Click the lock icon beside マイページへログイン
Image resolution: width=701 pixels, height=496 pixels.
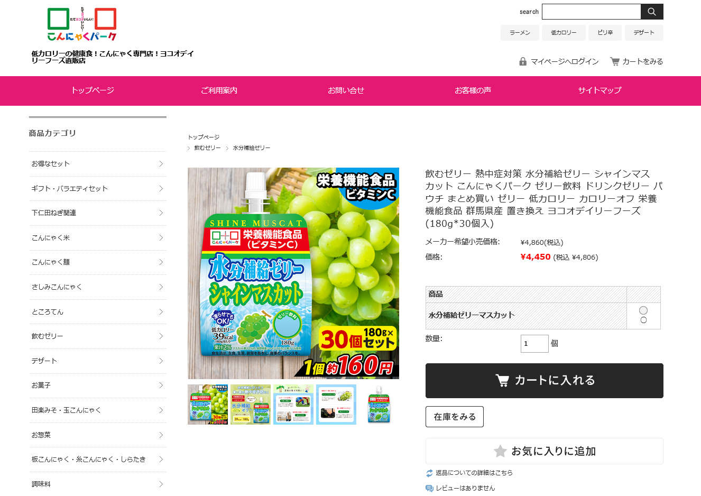[x=523, y=61]
